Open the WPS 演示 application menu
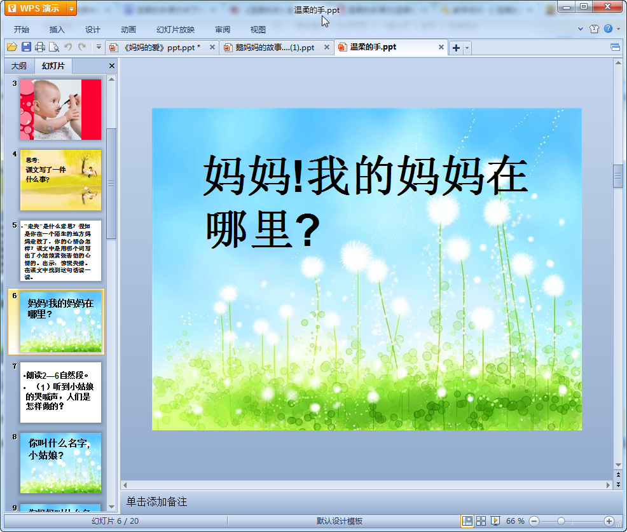The image size is (627, 532). tap(36, 8)
